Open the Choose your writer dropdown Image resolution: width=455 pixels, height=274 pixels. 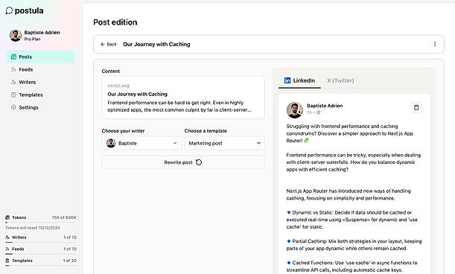tap(141, 143)
